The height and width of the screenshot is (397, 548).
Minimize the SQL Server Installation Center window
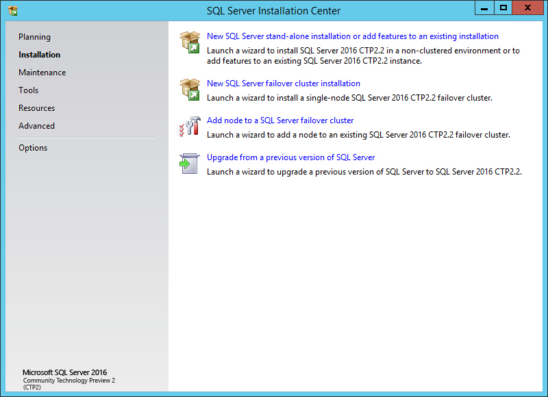(x=484, y=8)
